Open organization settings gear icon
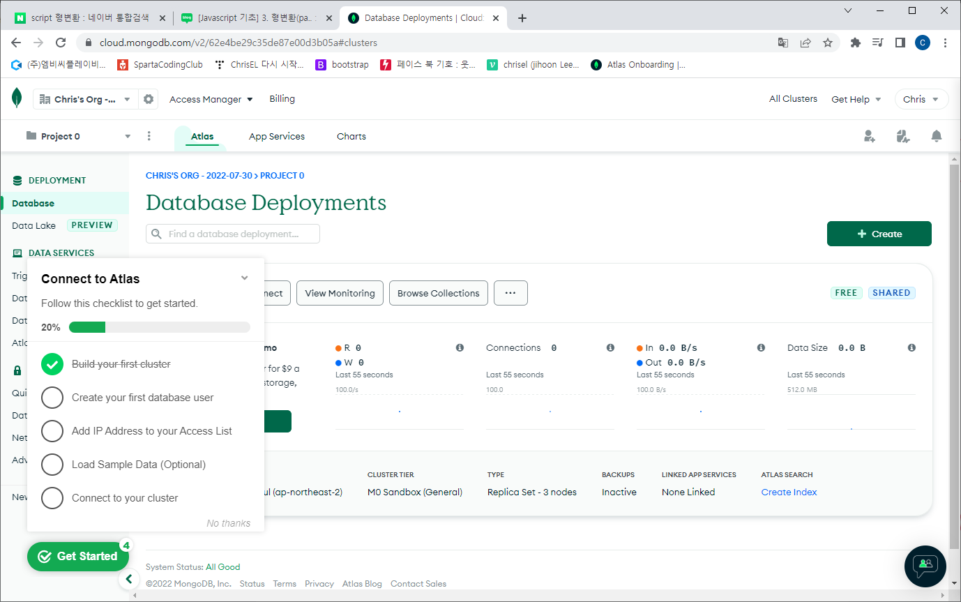961x602 pixels. [149, 99]
